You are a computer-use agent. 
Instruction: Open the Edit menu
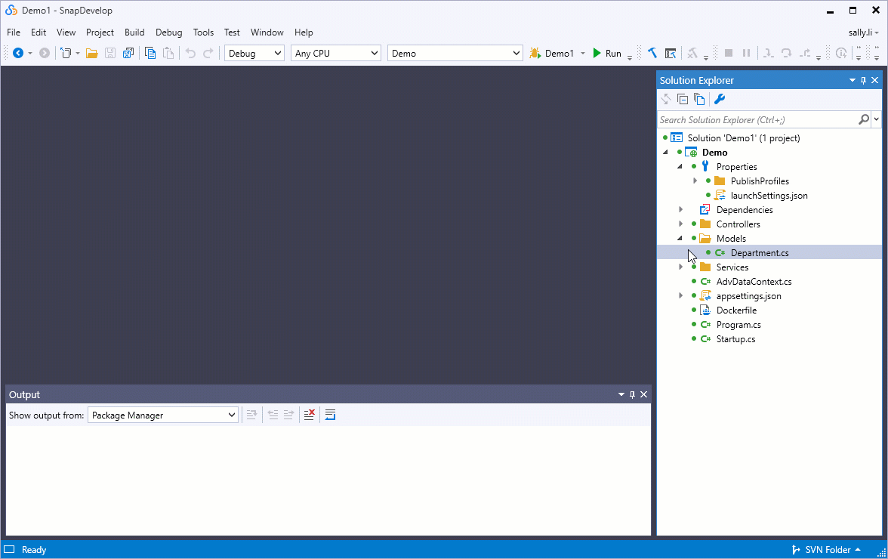coord(39,32)
